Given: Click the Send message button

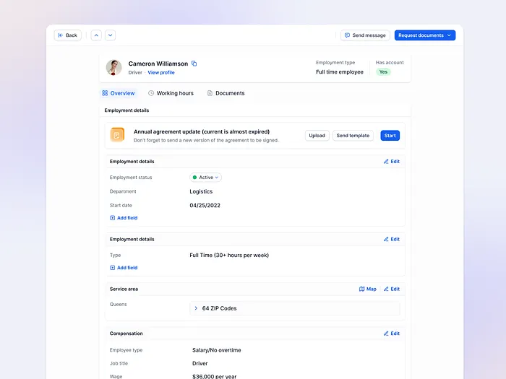Looking at the screenshot, I should [365, 35].
